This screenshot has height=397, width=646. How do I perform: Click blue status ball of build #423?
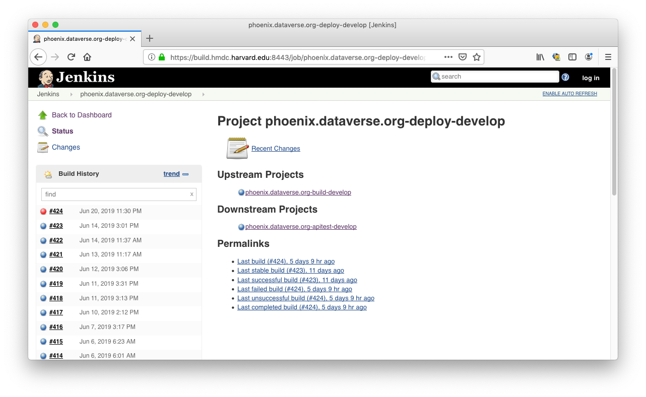(x=43, y=226)
